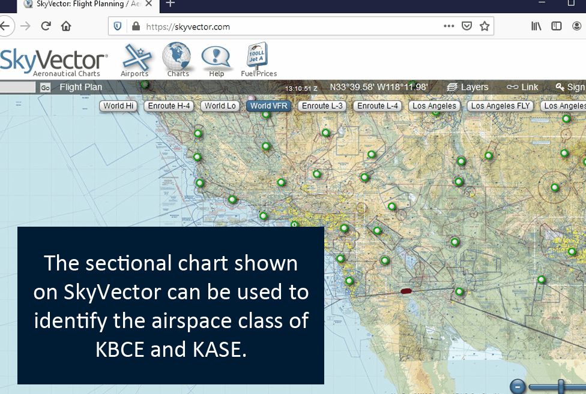
Task: Open the Firefox account avatar icon
Action: pyautogui.click(x=577, y=26)
